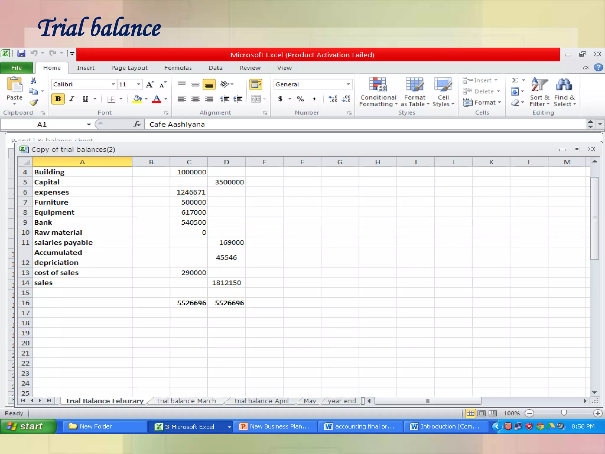The image size is (605, 454).
Task: Apply Comma Style format
Action: (314, 99)
